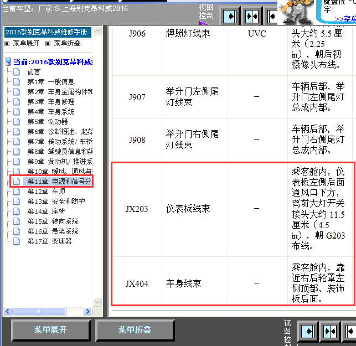Open 第6章 诊断概述 chapter

[60, 132]
